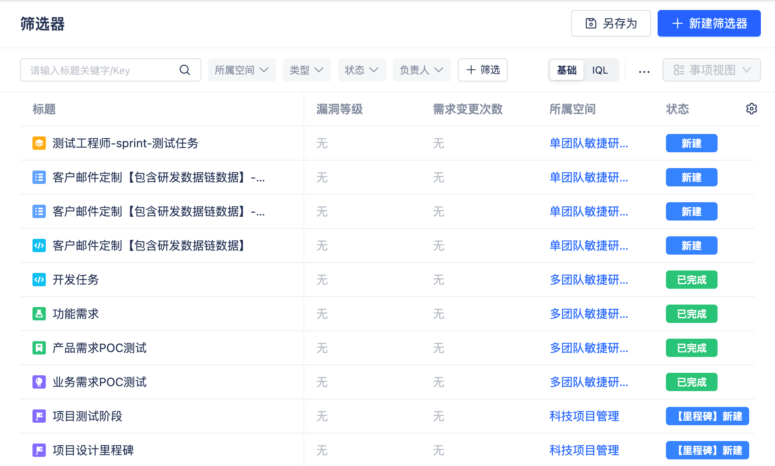This screenshot has height=466, width=775.
Task: Expand the 负责人 filter dropdown
Action: 422,70
